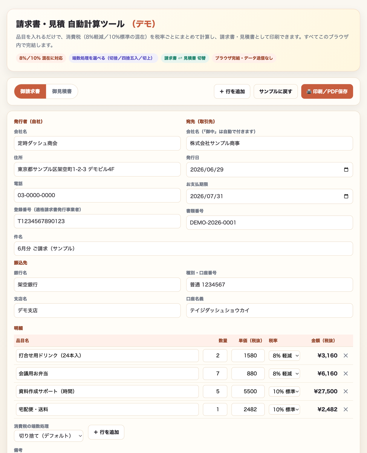Click the page title 請求書・見積 自動計算ツール

pyautogui.click(x=70, y=24)
